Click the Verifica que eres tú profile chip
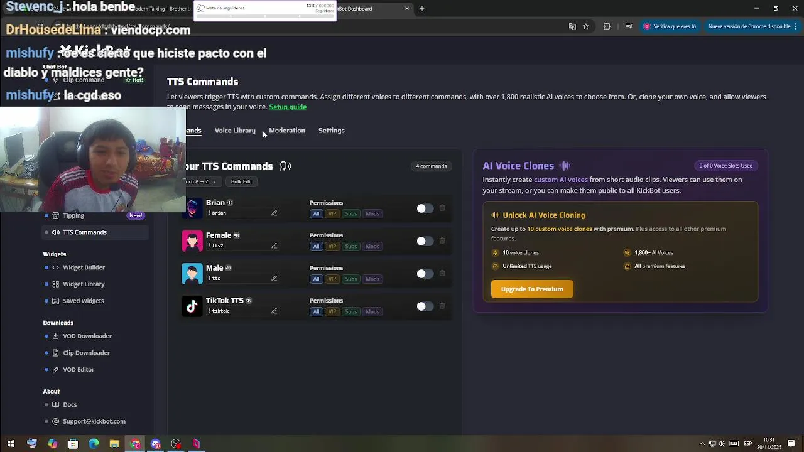 click(x=670, y=26)
